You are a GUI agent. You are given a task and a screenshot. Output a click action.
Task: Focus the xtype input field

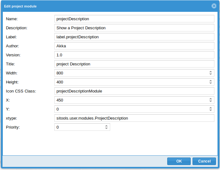point(134,118)
